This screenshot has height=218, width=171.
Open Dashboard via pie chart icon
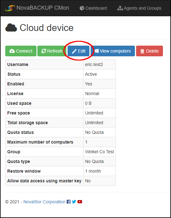(x=82, y=8)
